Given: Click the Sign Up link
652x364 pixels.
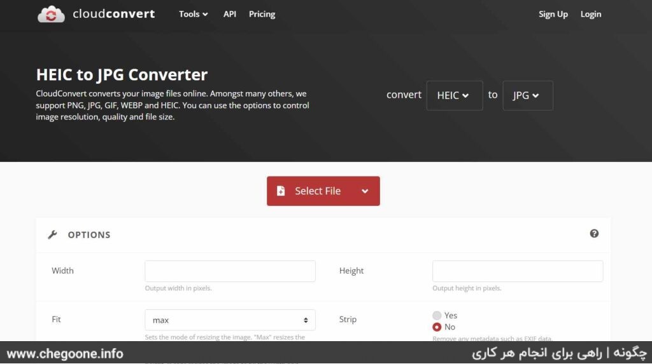Looking at the screenshot, I should tap(553, 14).
